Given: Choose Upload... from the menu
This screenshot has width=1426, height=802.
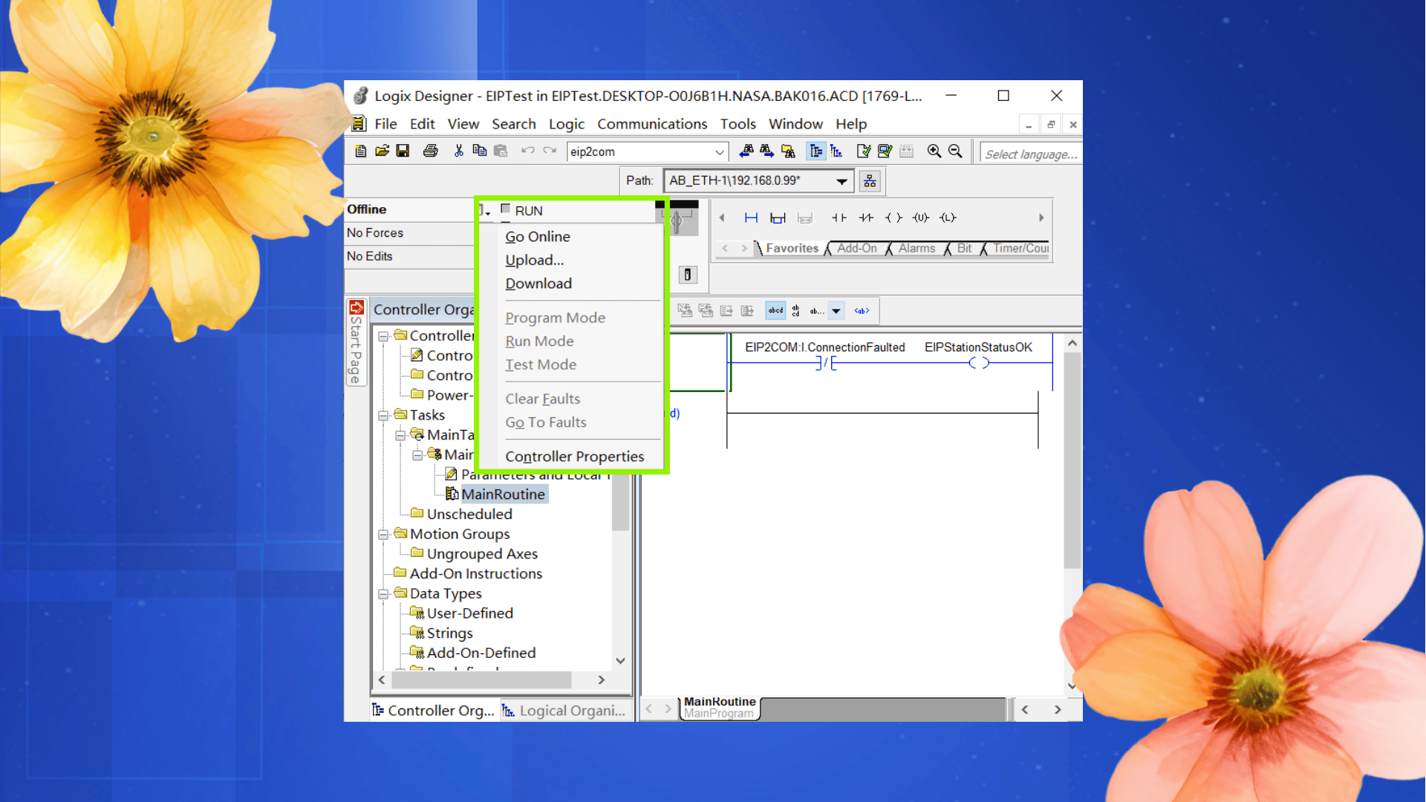Looking at the screenshot, I should tap(534, 260).
